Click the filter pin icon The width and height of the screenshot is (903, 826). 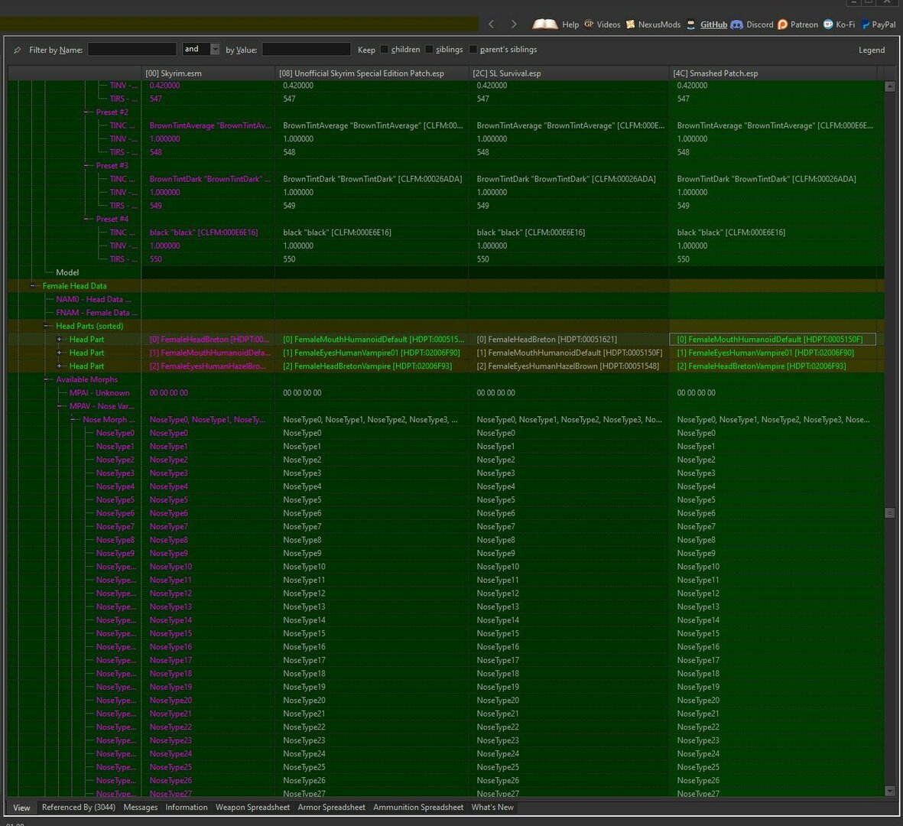(18, 50)
